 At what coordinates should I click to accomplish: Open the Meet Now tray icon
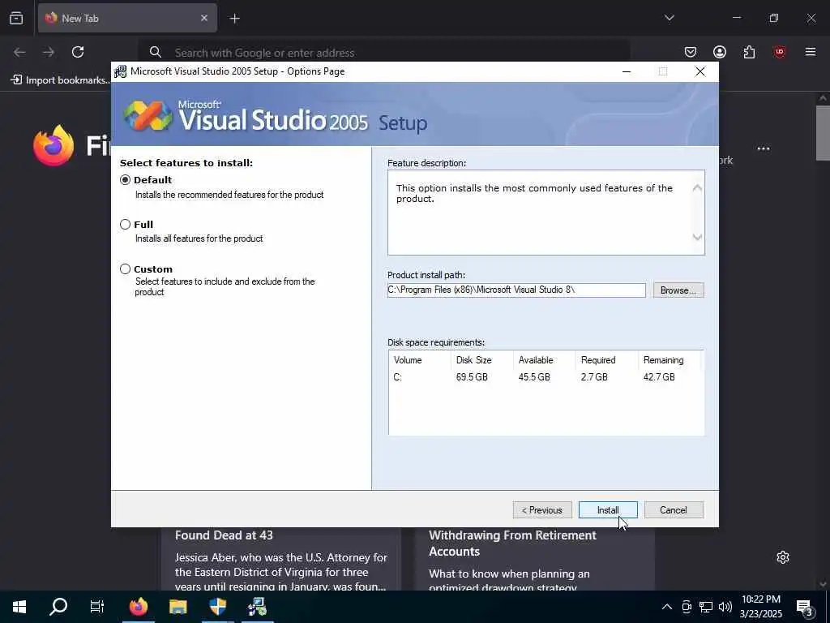[x=687, y=607]
